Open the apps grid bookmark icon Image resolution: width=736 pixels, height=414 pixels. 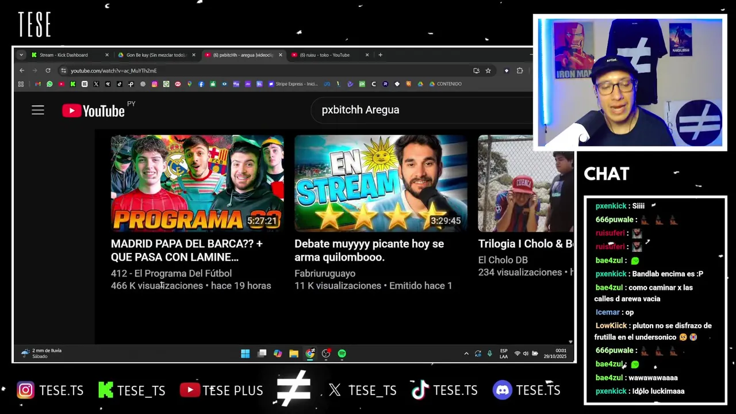coord(21,84)
